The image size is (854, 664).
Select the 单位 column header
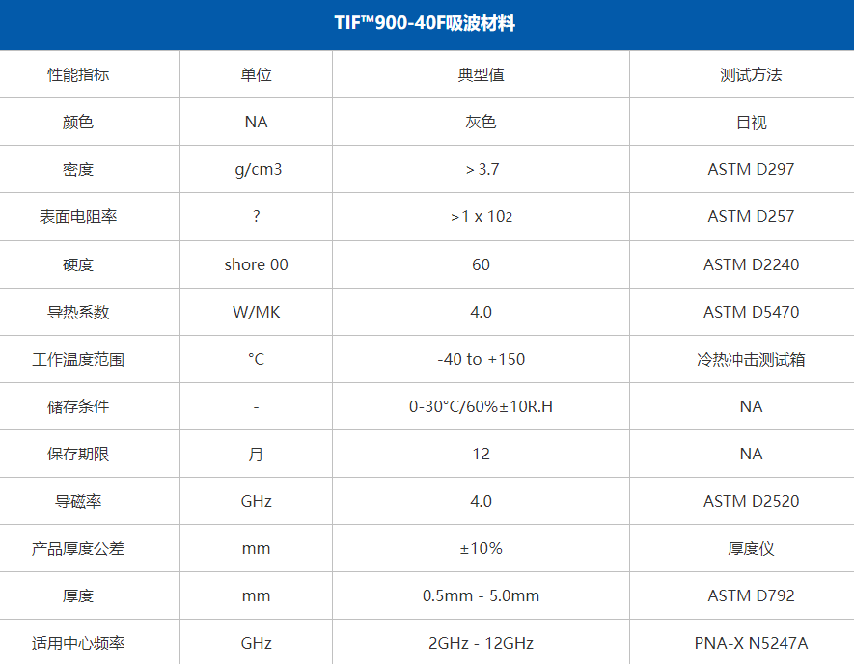click(x=256, y=73)
